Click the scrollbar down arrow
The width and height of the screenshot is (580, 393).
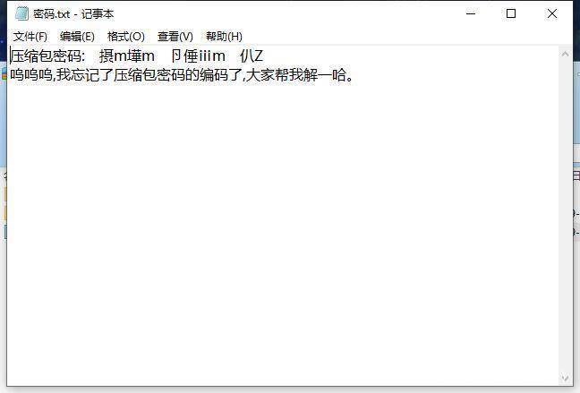(565, 379)
